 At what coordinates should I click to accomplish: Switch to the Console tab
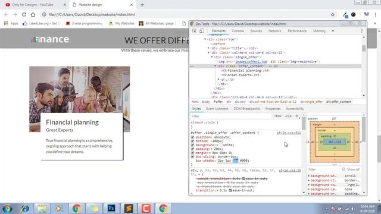(x=238, y=31)
